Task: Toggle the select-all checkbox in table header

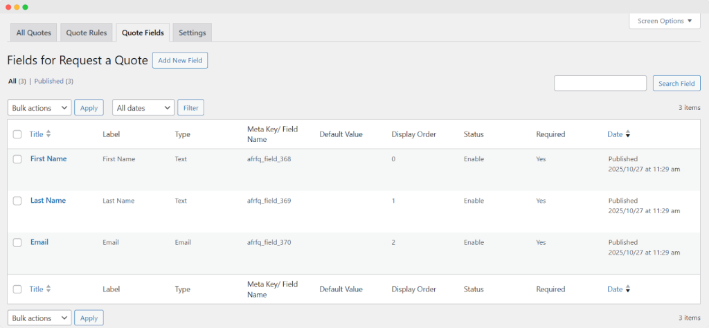Action: click(17, 134)
